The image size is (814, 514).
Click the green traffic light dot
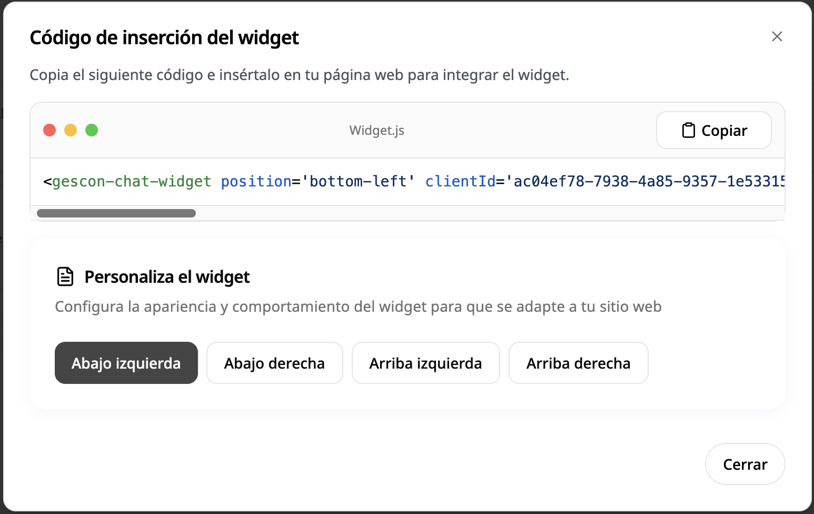click(92, 130)
